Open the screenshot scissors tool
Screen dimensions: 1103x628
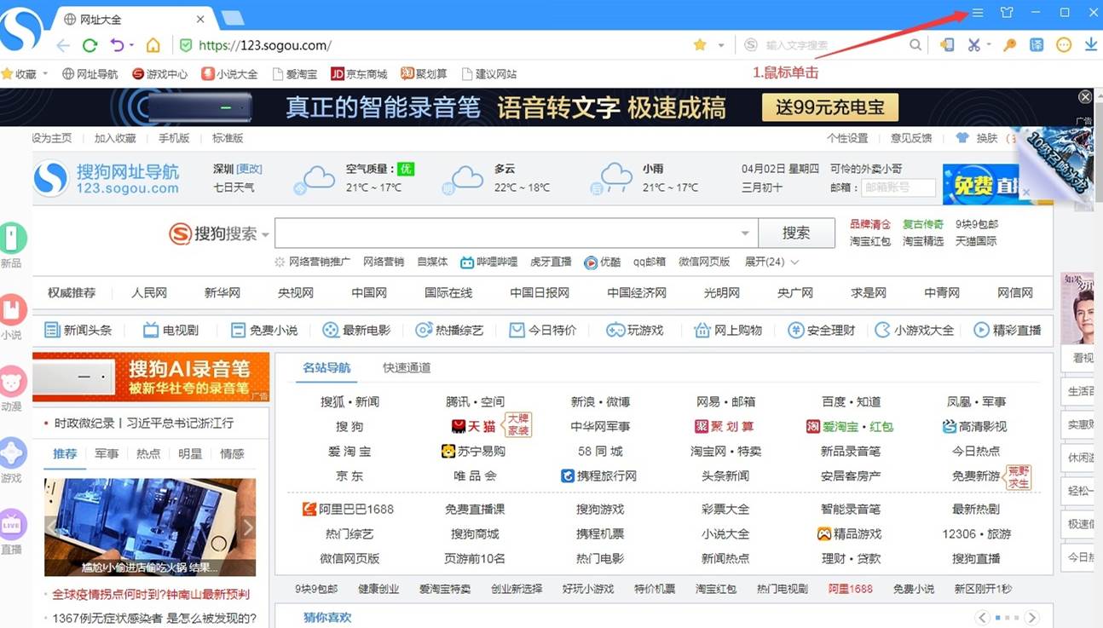tap(973, 45)
